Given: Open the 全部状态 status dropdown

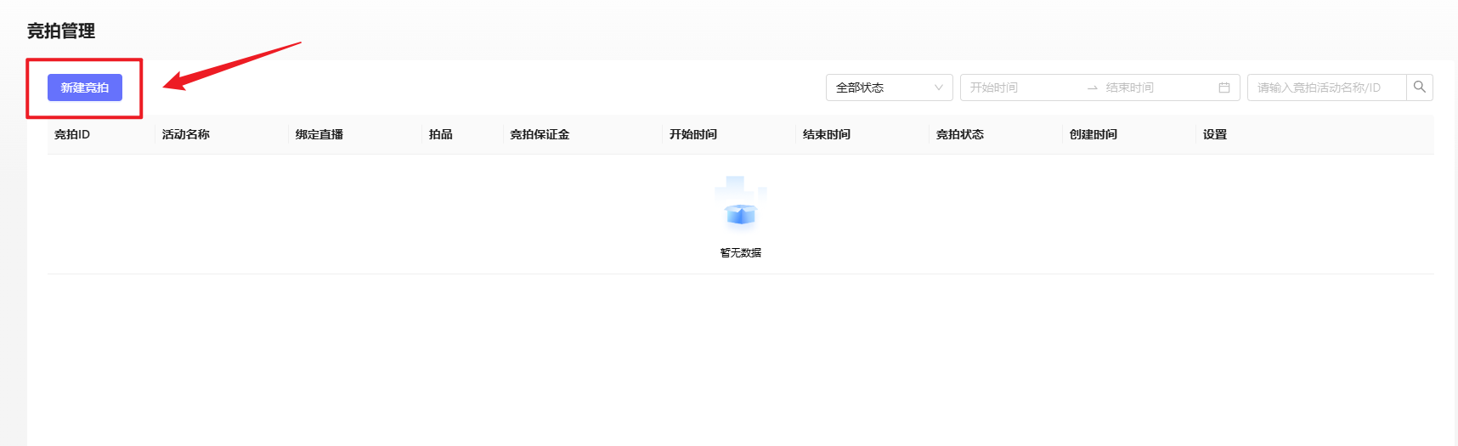Looking at the screenshot, I should 889,88.
